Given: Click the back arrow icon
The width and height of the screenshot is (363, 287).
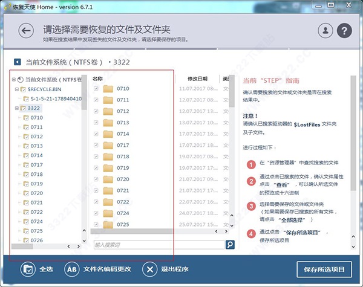Looking at the screenshot, I should (25, 30).
